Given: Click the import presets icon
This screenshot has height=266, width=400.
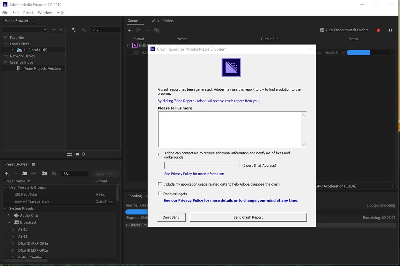Looking at the screenshot, I should [x=45, y=174].
